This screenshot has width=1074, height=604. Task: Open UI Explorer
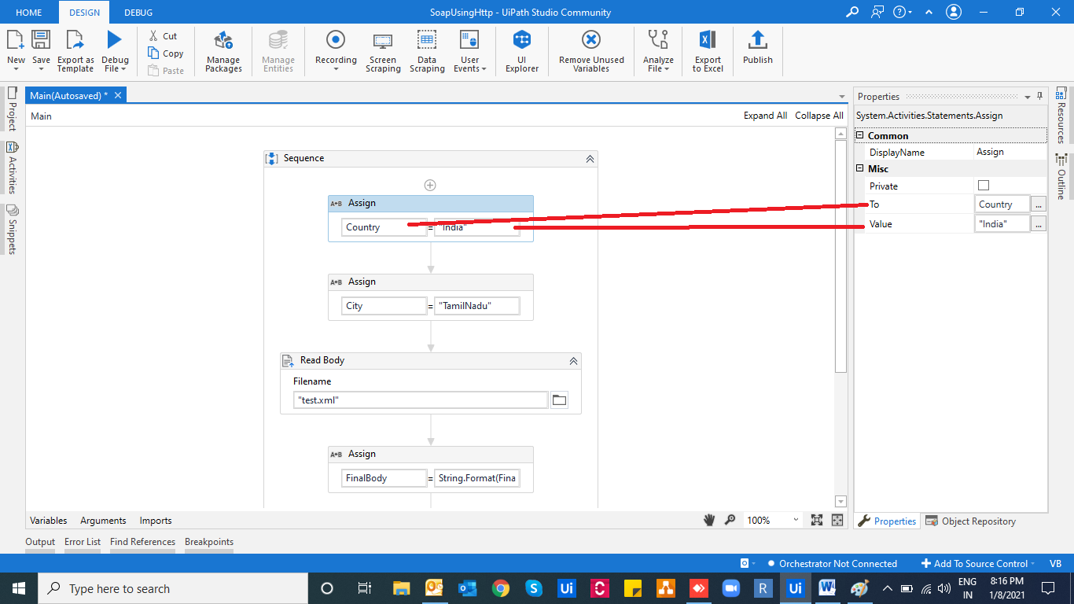(x=522, y=51)
